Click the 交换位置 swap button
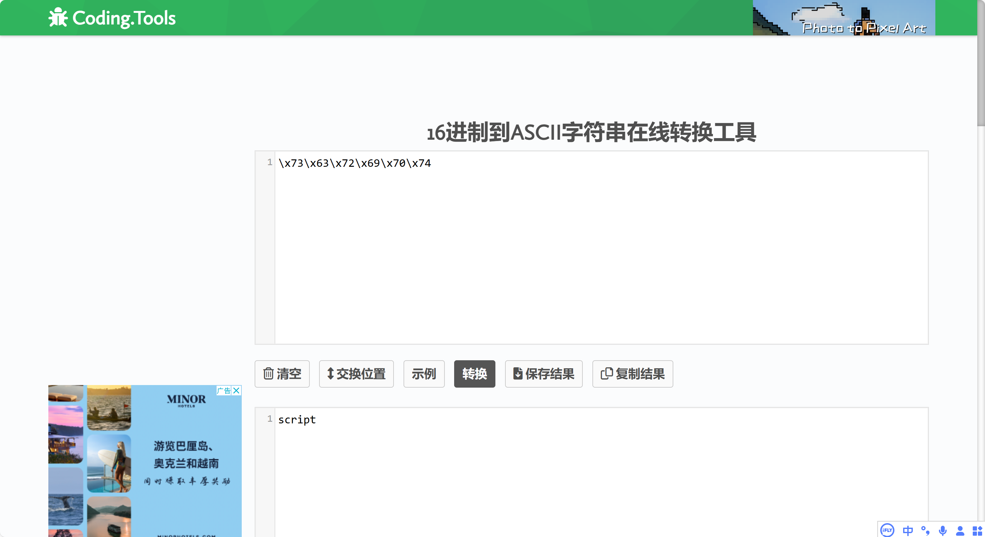 (x=356, y=373)
